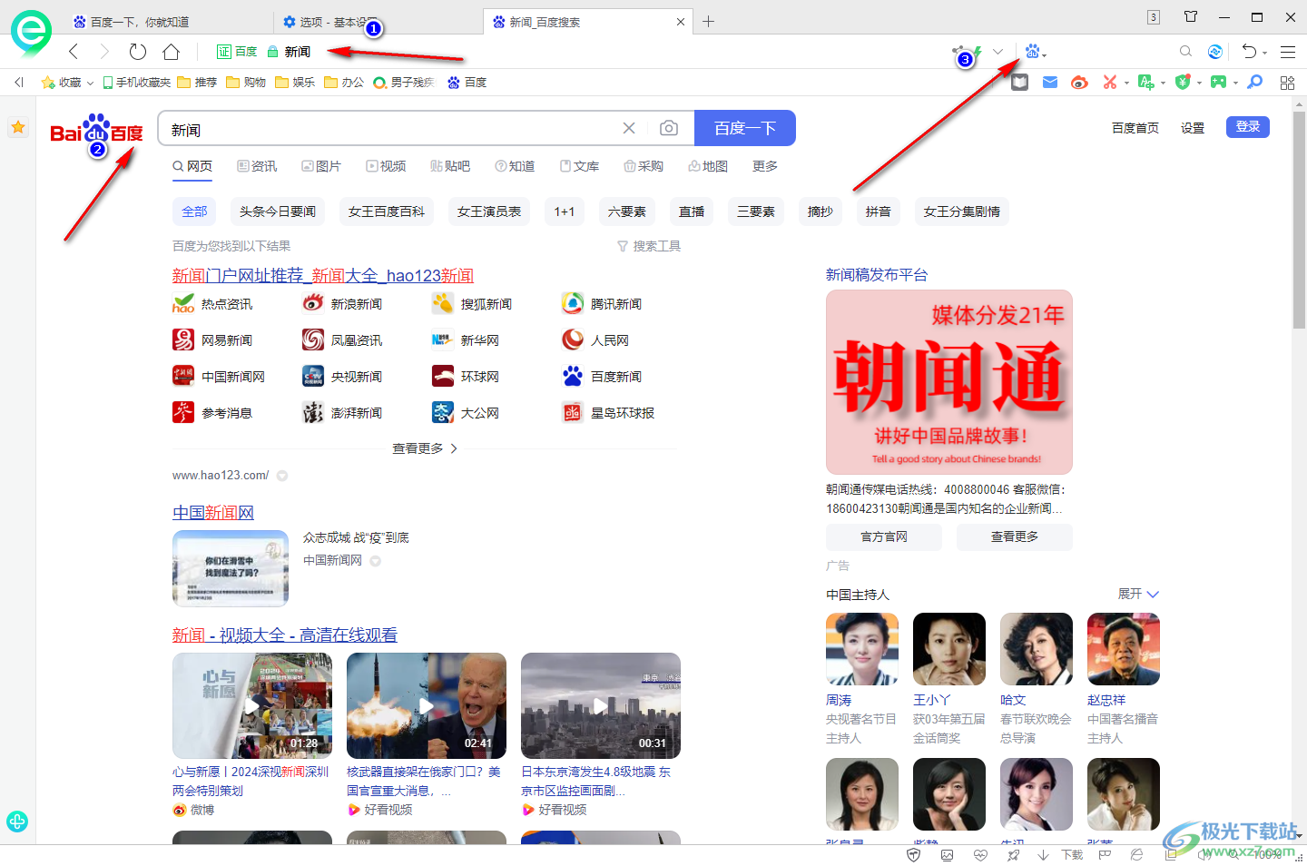Open the 更多 categories menu
Viewport: 1307px width, 866px height.
[x=765, y=166]
